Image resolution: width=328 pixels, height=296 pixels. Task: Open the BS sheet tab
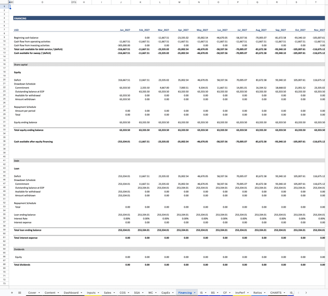213,293
